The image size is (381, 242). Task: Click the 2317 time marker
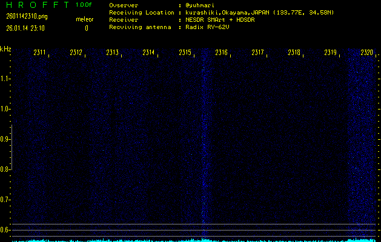(x=257, y=53)
